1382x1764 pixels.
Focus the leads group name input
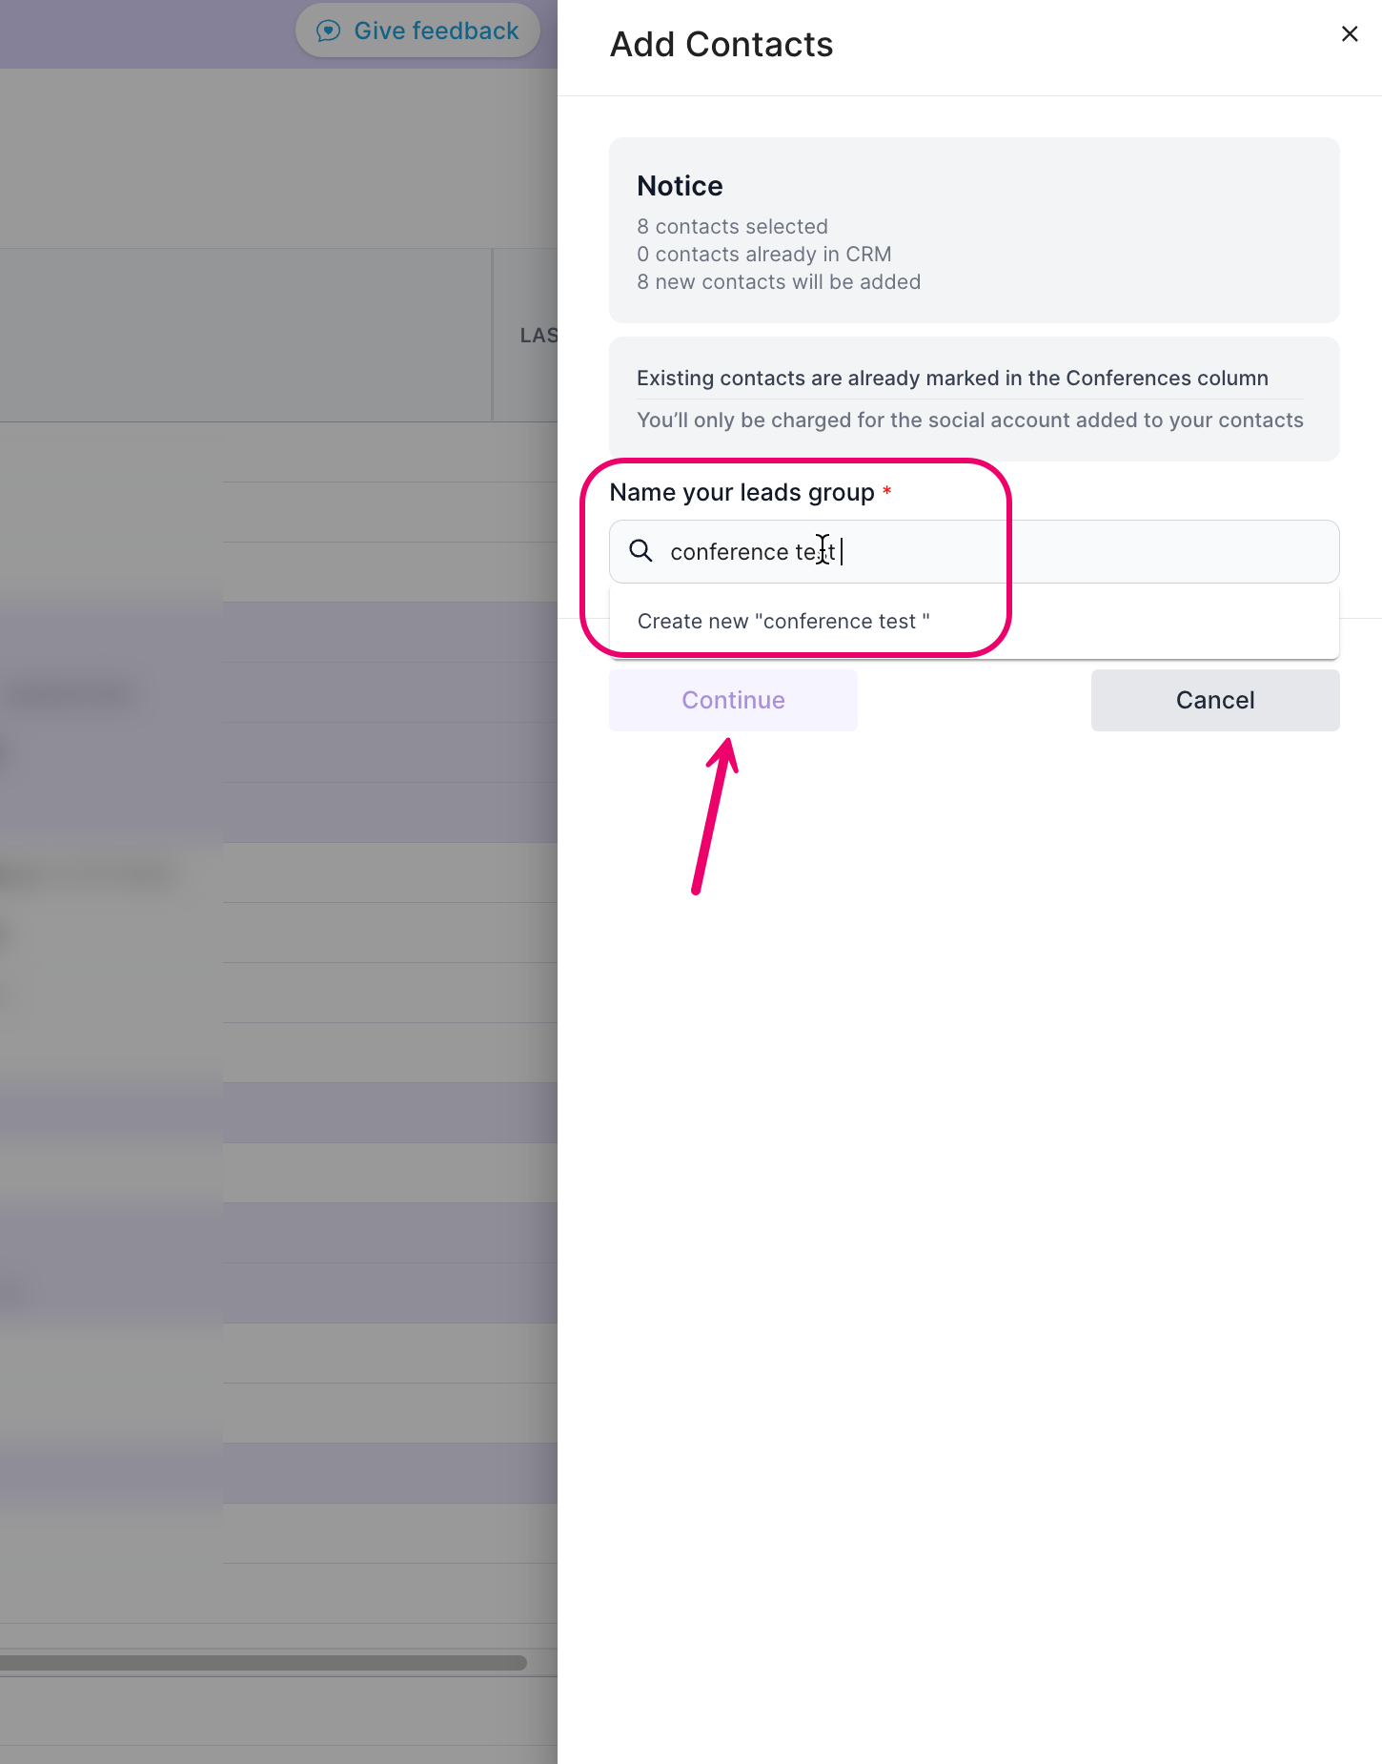pos(974,551)
